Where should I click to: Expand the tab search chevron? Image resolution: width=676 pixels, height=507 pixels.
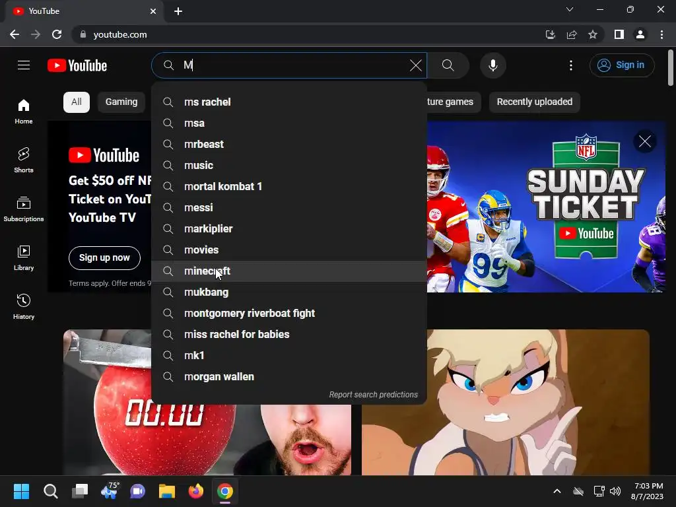(x=570, y=9)
